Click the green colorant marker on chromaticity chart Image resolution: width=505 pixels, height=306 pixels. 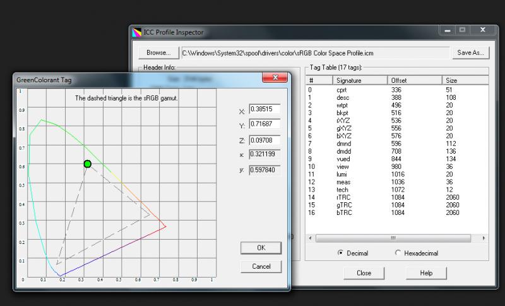tap(87, 164)
